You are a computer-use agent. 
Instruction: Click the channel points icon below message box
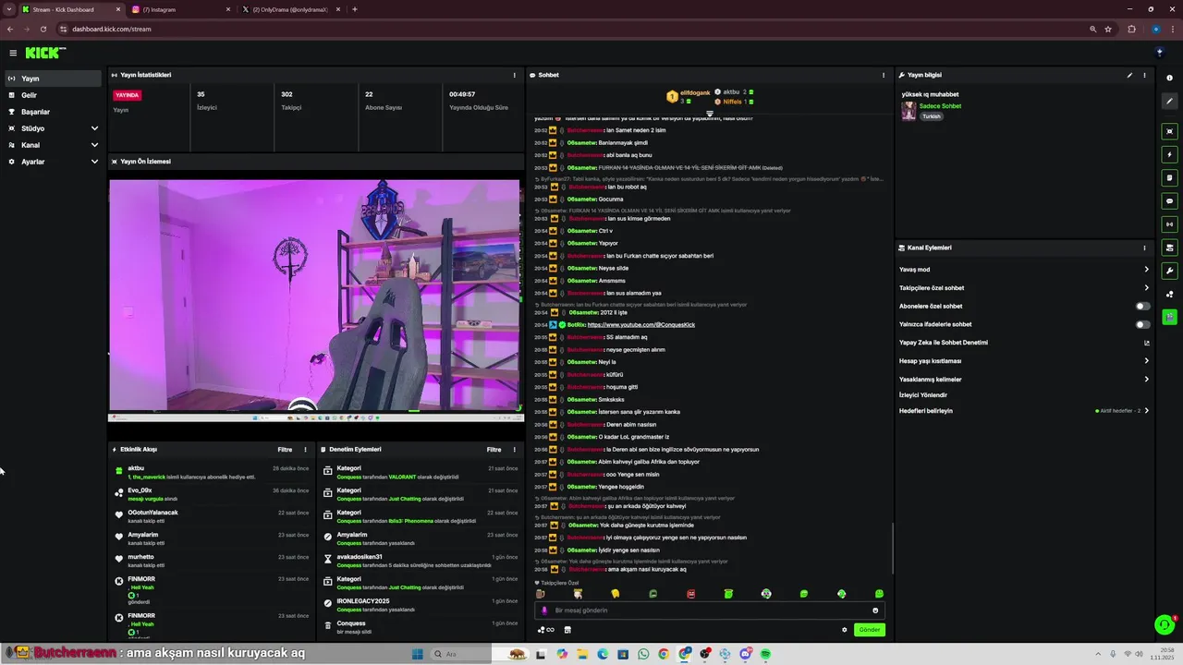tap(545, 630)
